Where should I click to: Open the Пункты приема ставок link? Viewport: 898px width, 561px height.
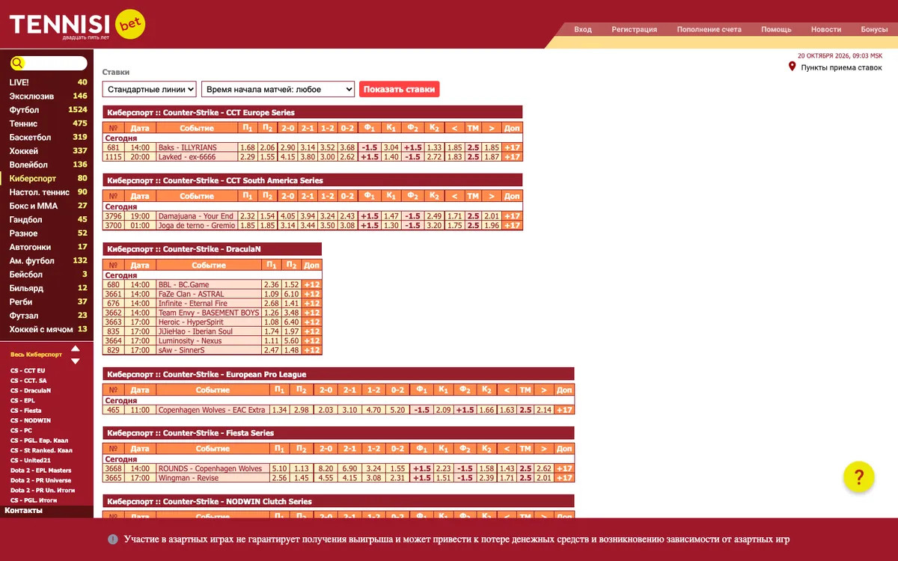pos(842,67)
